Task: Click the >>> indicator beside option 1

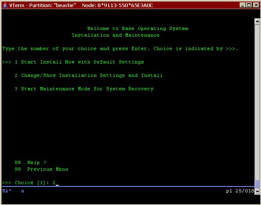Action: tap(7, 62)
